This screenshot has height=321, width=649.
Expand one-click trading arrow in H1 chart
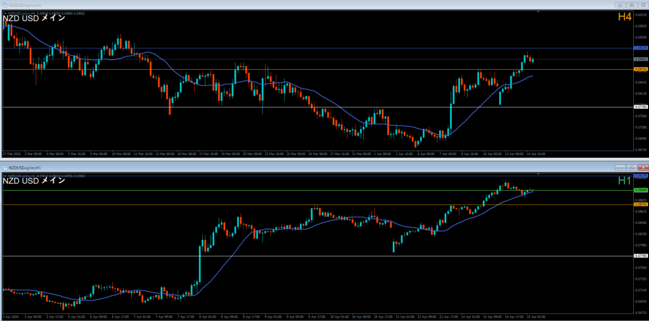[4, 175]
